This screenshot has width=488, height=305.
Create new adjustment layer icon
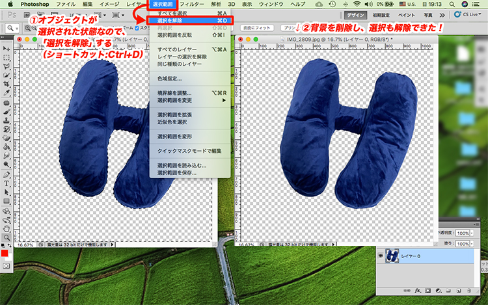438,291
